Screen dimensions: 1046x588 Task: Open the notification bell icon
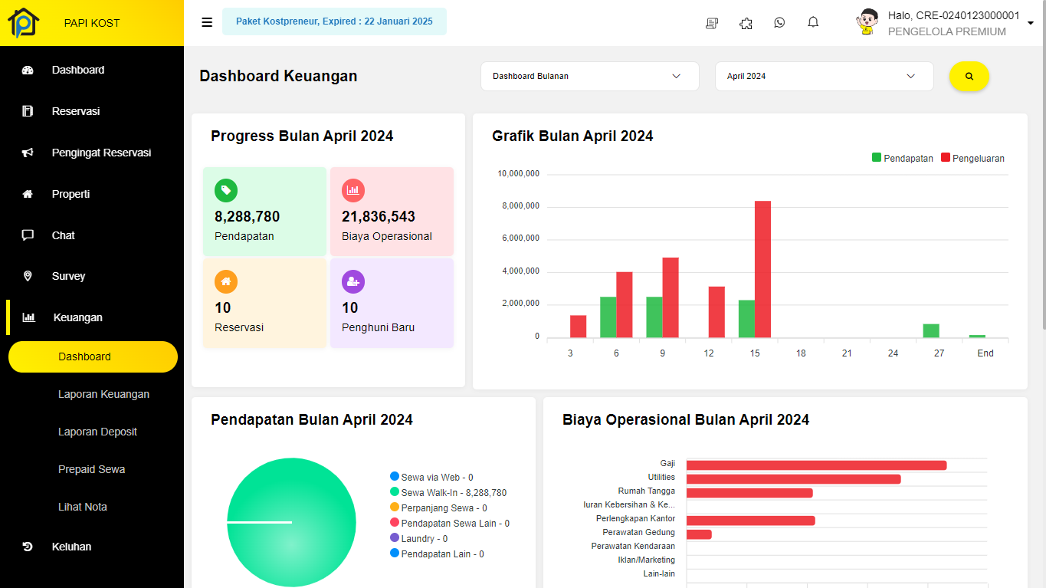(x=813, y=22)
